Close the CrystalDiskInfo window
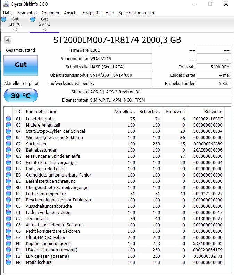This screenshot has width=234, height=275. 226,4
